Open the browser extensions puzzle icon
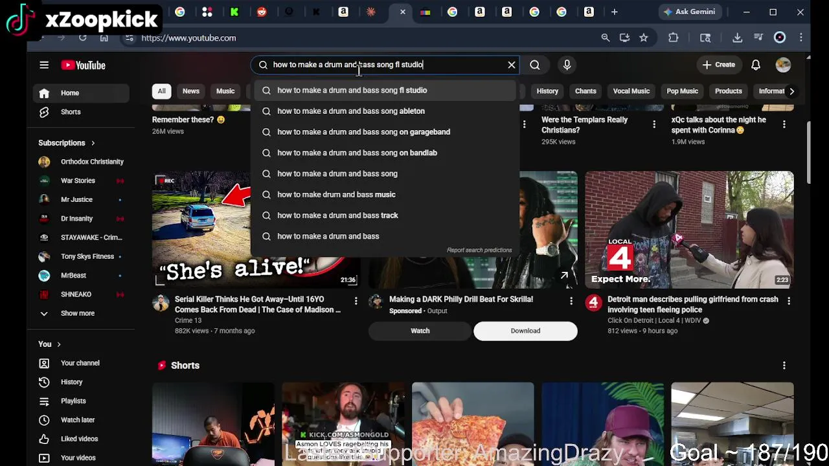Viewport: 829px width, 466px height. 674,38
